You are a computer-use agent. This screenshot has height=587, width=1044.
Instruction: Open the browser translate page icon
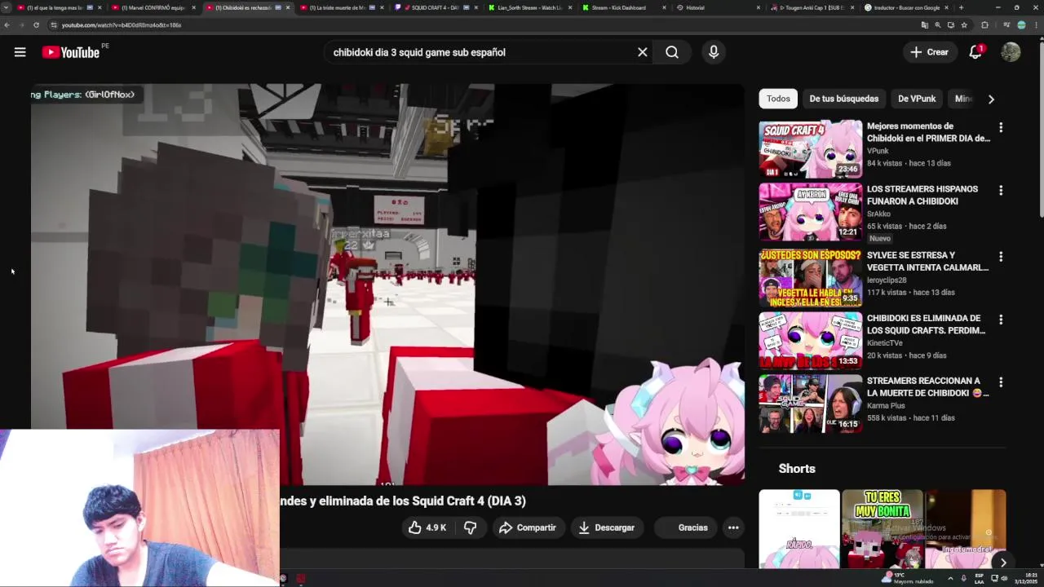(x=924, y=25)
